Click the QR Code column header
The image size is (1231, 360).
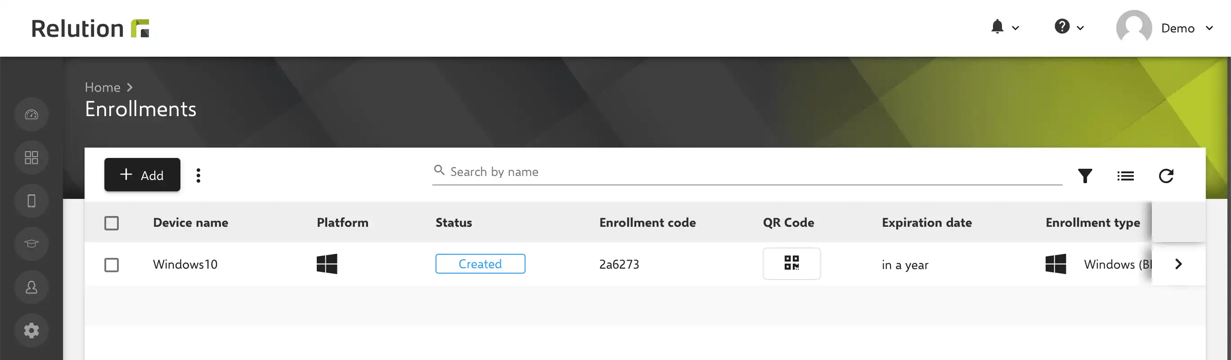tap(788, 223)
